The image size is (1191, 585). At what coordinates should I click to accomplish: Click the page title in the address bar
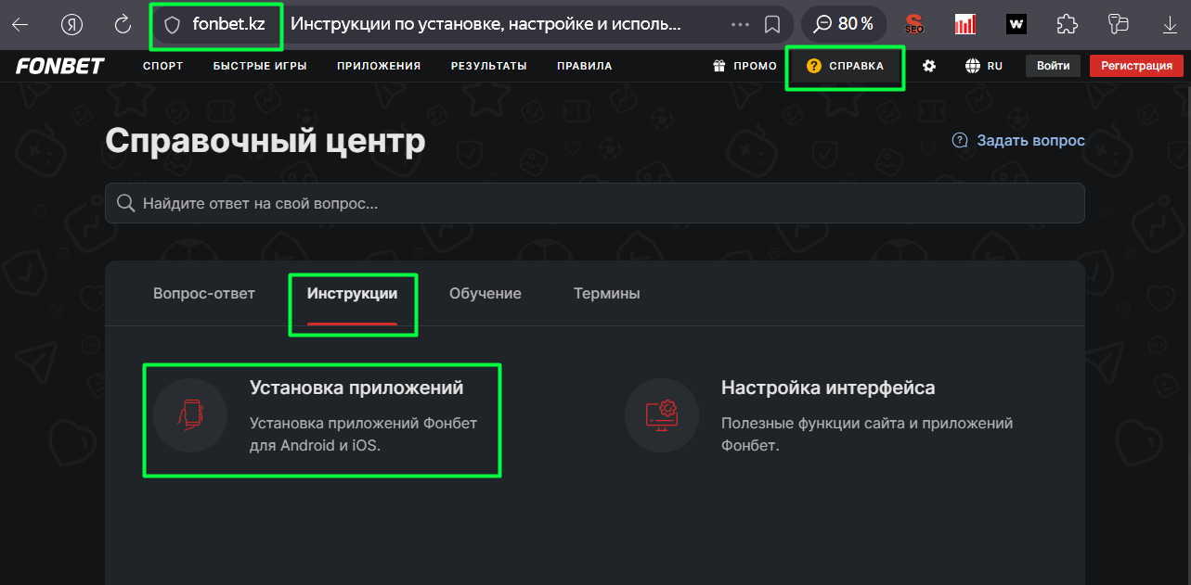point(485,25)
